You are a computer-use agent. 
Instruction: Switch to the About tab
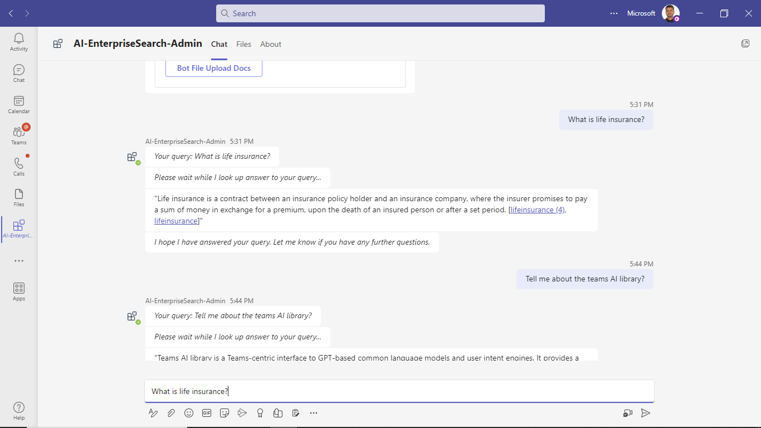click(271, 44)
